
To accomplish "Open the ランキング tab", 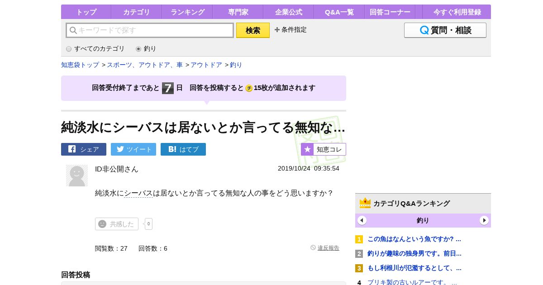I will [x=187, y=12].
